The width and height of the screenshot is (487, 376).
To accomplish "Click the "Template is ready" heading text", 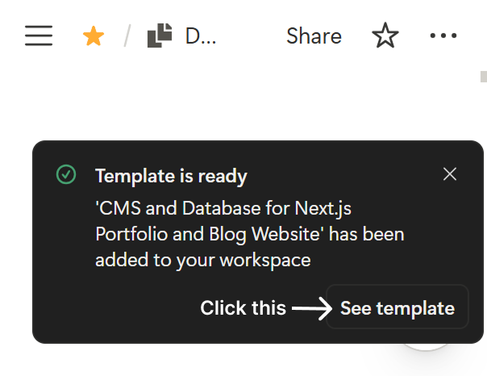I will (171, 176).
